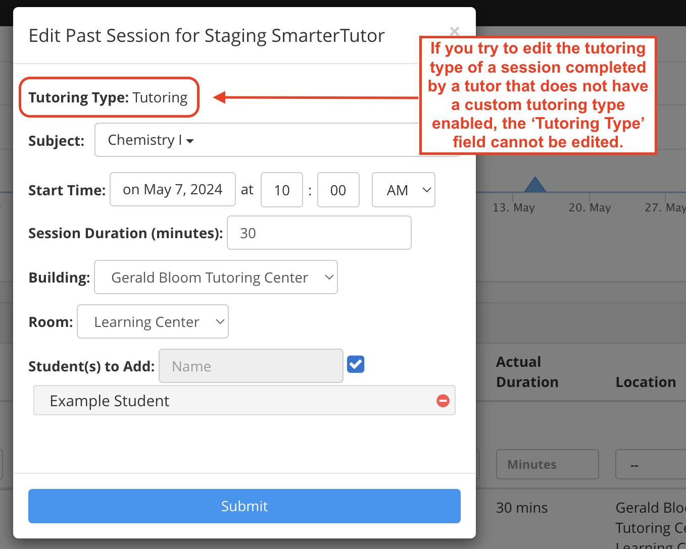The width and height of the screenshot is (686, 549).
Task: Click the blue triangle marker on background chart
Action: coord(535,185)
